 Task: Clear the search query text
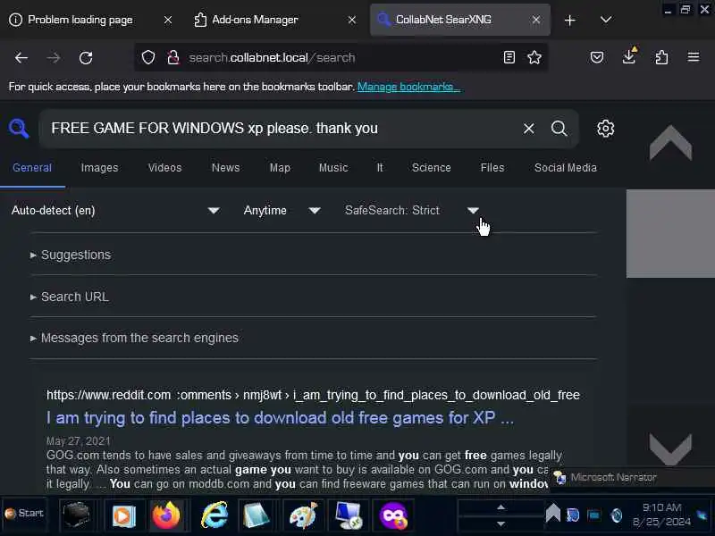528,129
